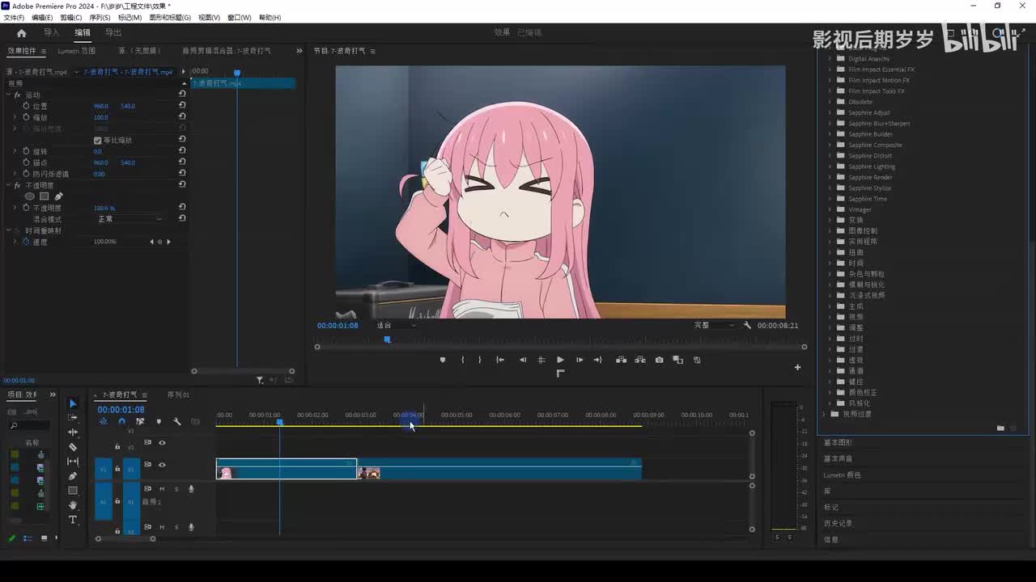
Task: Expand the Rotation parameter
Action: [x=15, y=151]
